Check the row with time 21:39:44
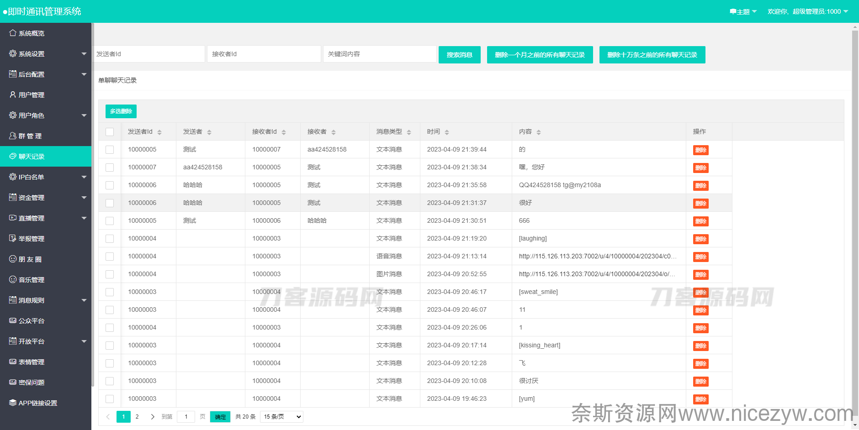 click(x=110, y=150)
